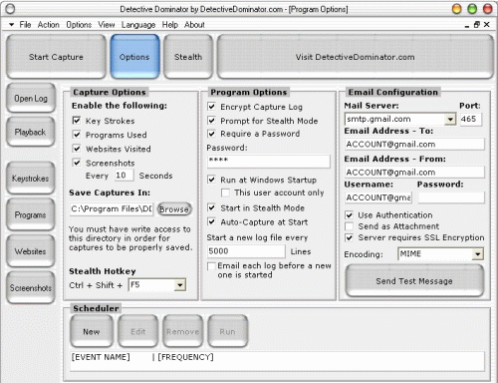Click the Edit scheduler button
Image resolution: width=498 pixels, height=383 pixels.
(137, 331)
